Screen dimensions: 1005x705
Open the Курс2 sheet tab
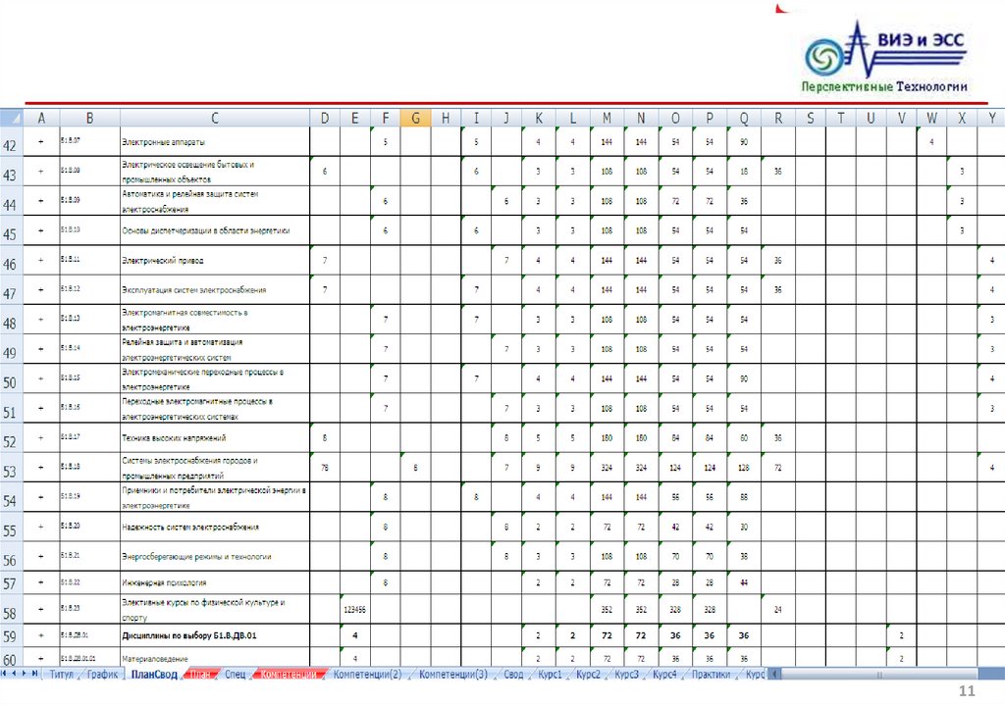[589, 675]
